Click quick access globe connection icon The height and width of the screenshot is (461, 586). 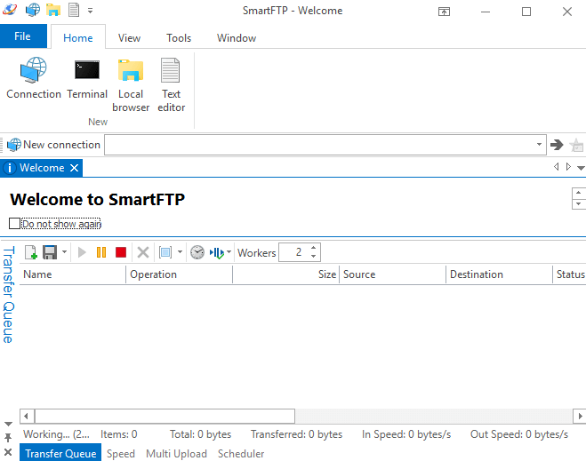tap(33, 10)
